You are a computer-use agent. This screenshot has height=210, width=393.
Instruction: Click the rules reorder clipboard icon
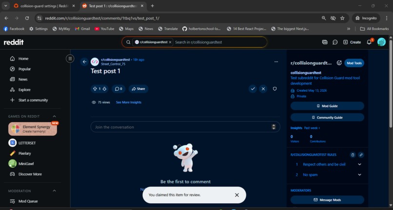click(x=353, y=155)
